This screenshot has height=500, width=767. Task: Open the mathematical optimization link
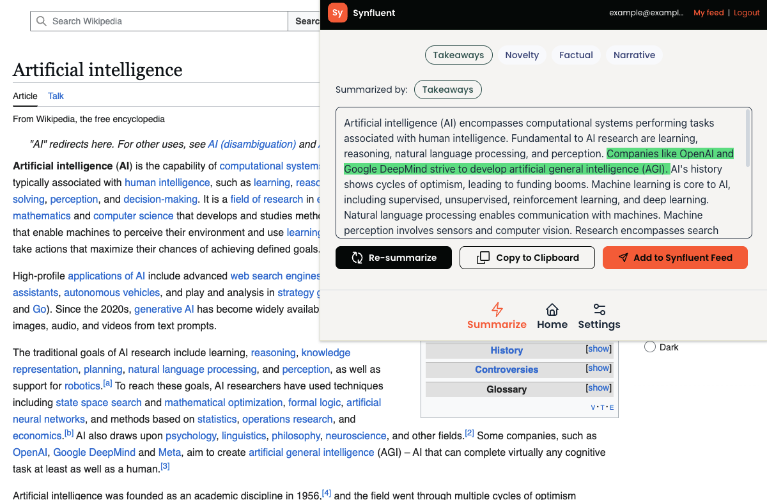point(224,402)
